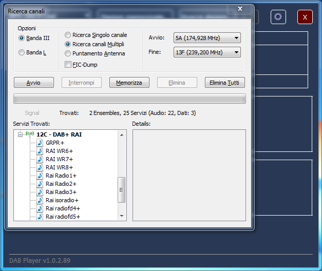This screenshot has height=271, width=322.
Task: Select the GRPR+ service
Action: [55, 143]
